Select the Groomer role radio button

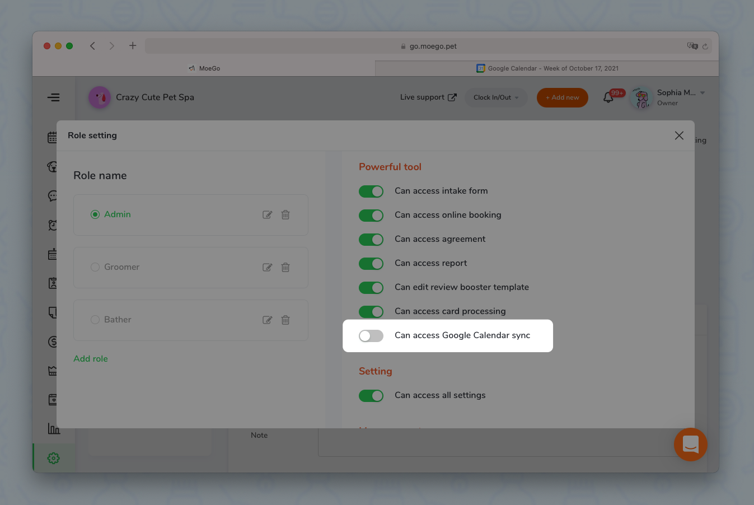(95, 267)
